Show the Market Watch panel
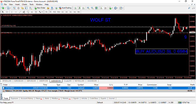Viewport: 196px width, 104px height. [x=14, y=8]
